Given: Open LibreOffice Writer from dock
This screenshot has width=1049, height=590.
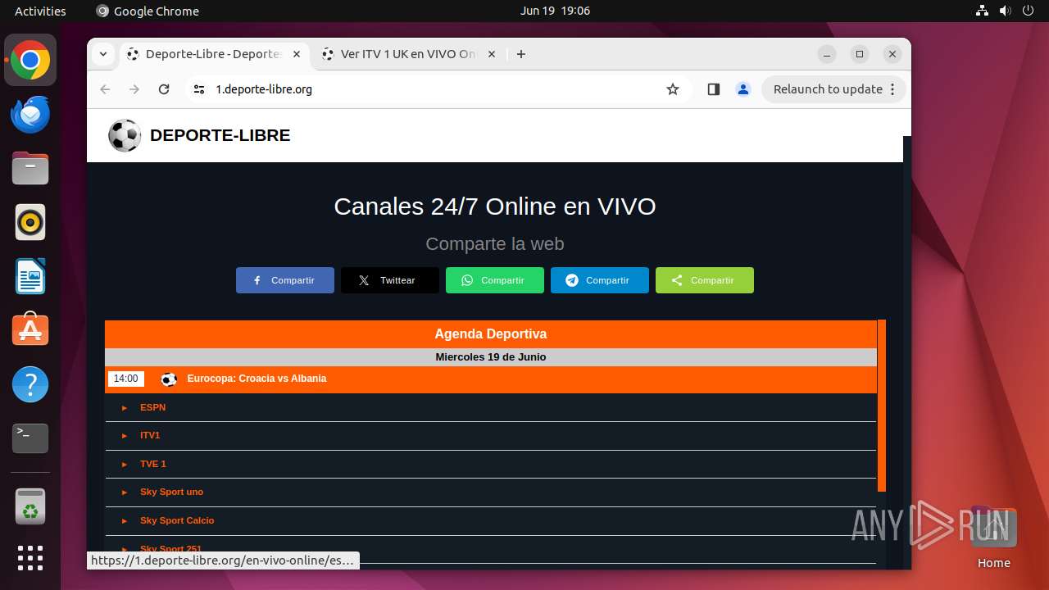Looking at the screenshot, I should (30, 276).
